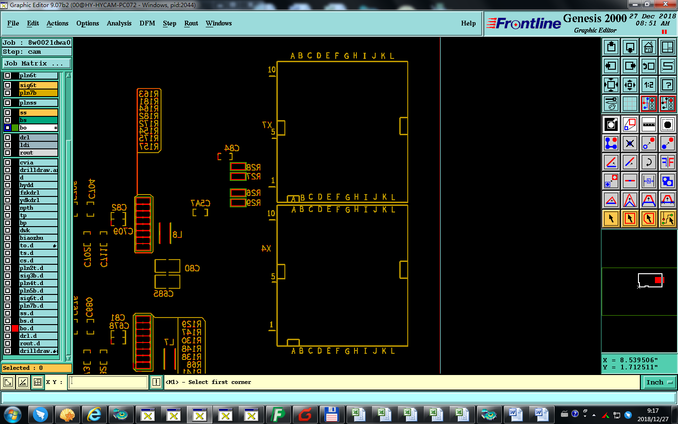
Task: Click the exclamation mark icon beside XY field
Action: [x=156, y=382]
